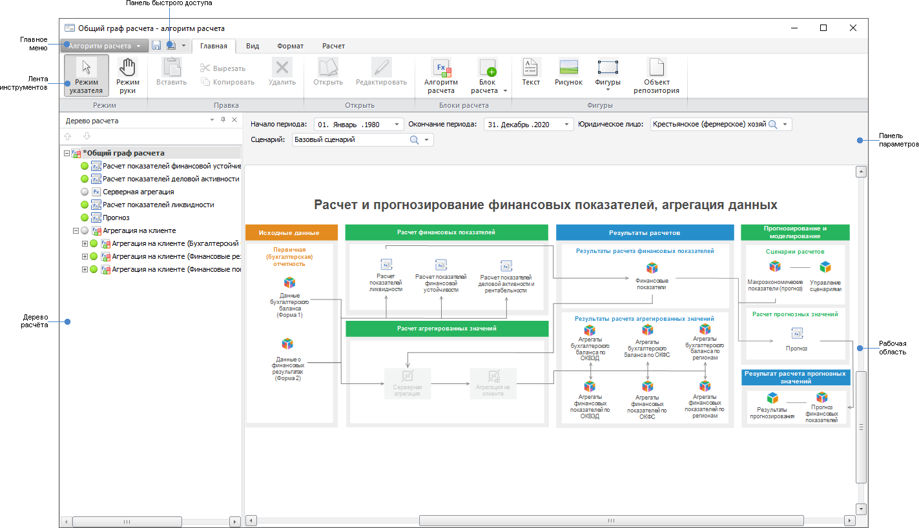919x528 pixels.
Task: Click the Сохранить icon in quick access toolbar
Action: pyautogui.click(x=157, y=45)
